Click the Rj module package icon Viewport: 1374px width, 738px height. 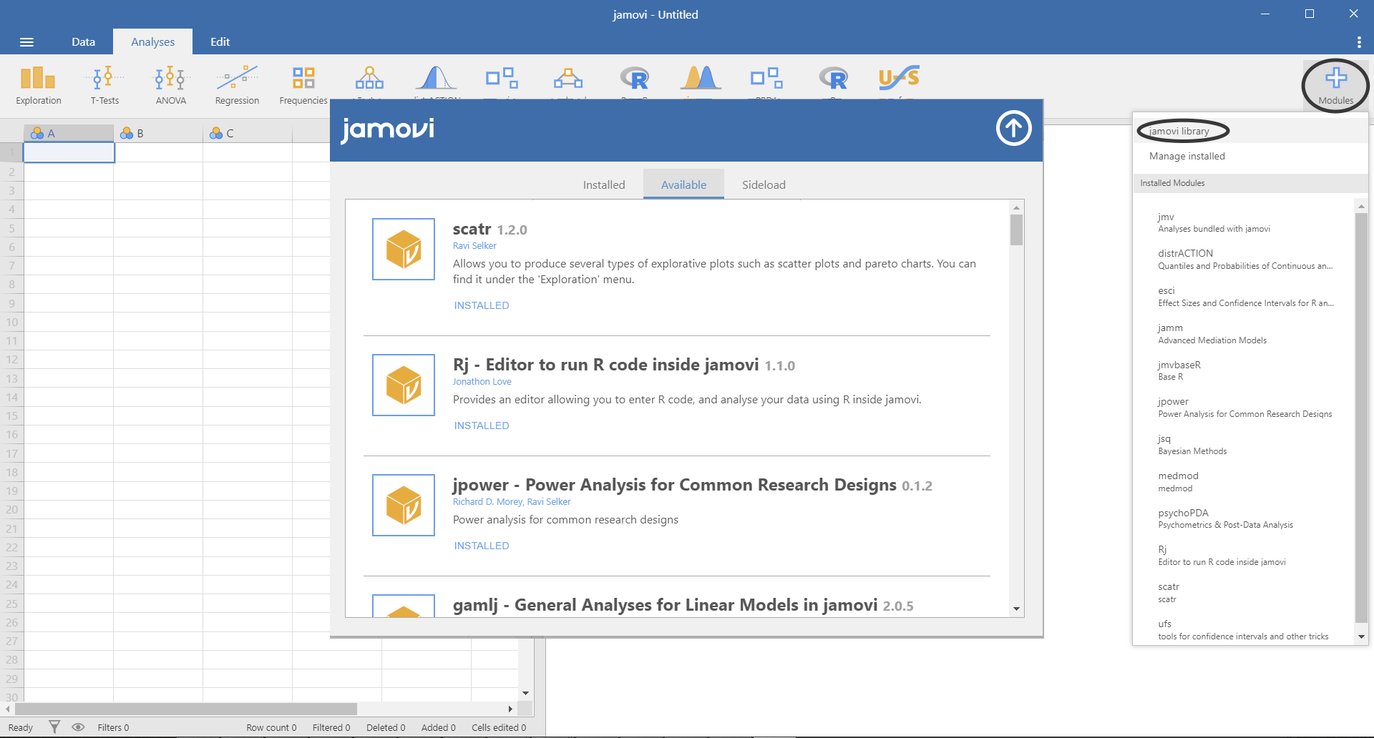[404, 385]
